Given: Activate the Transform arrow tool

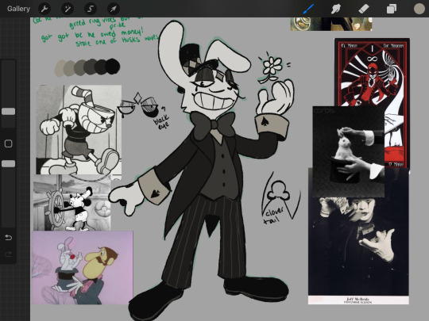Looking at the screenshot, I should pos(114,9).
